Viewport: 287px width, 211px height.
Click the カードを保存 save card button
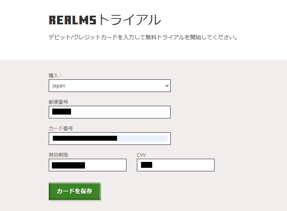(75, 191)
